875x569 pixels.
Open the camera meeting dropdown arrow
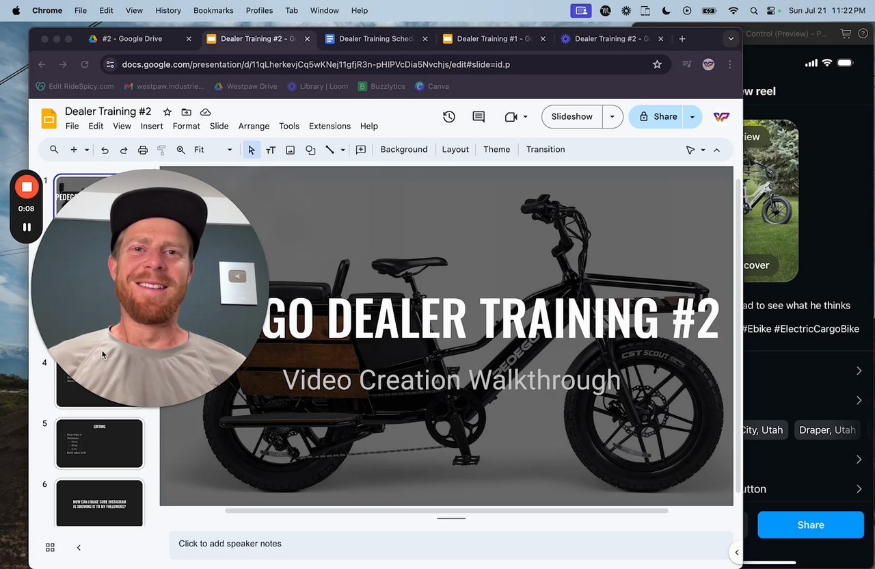click(525, 117)
